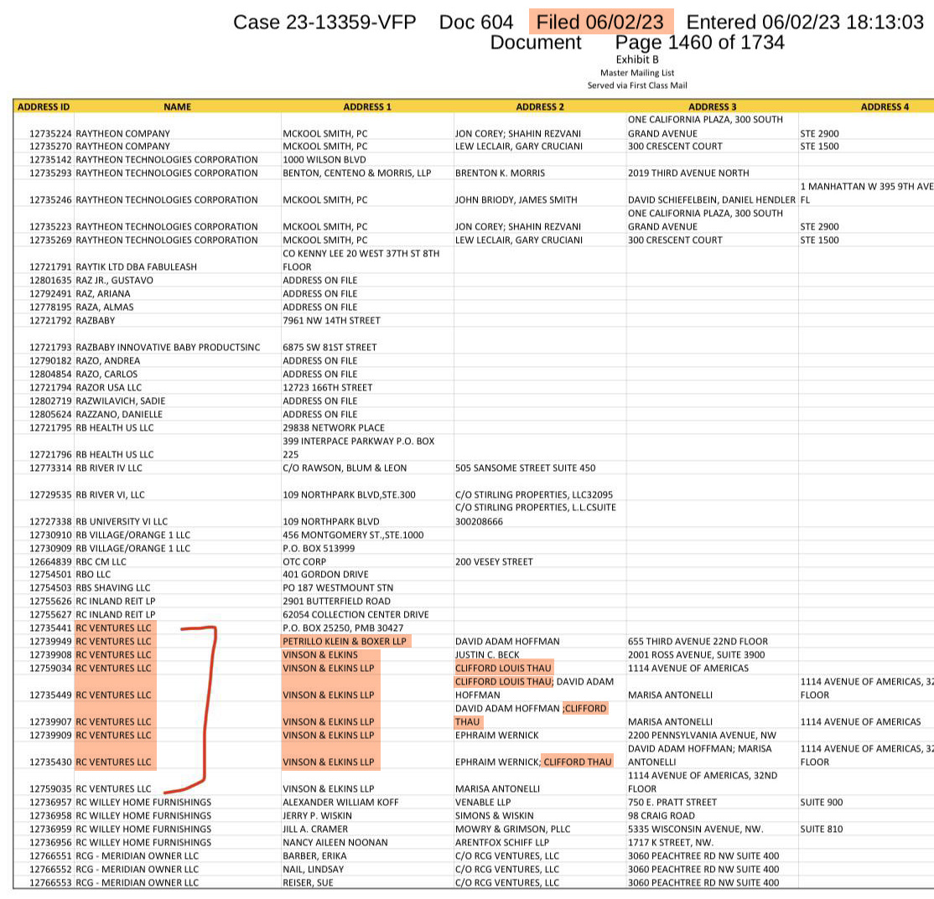Screen dimensions: 934x899
Task: Click 'RBS SHAVING LLC' name
Action: pos(113,587)
